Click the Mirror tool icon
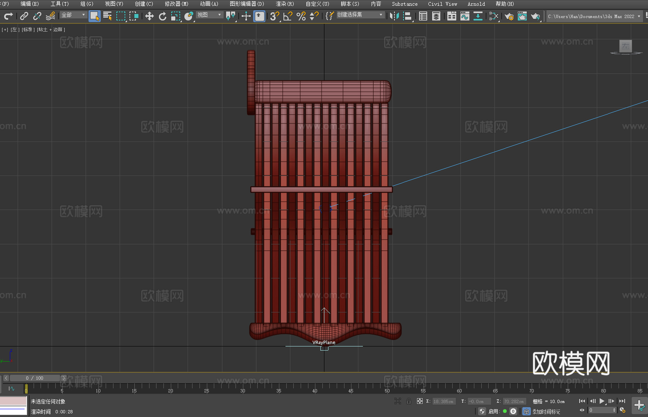This screenshot has height=417, width=648. pos(394,16)
